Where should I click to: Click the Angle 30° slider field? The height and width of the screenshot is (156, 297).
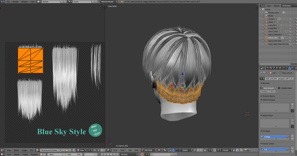[x=268, y=92]
